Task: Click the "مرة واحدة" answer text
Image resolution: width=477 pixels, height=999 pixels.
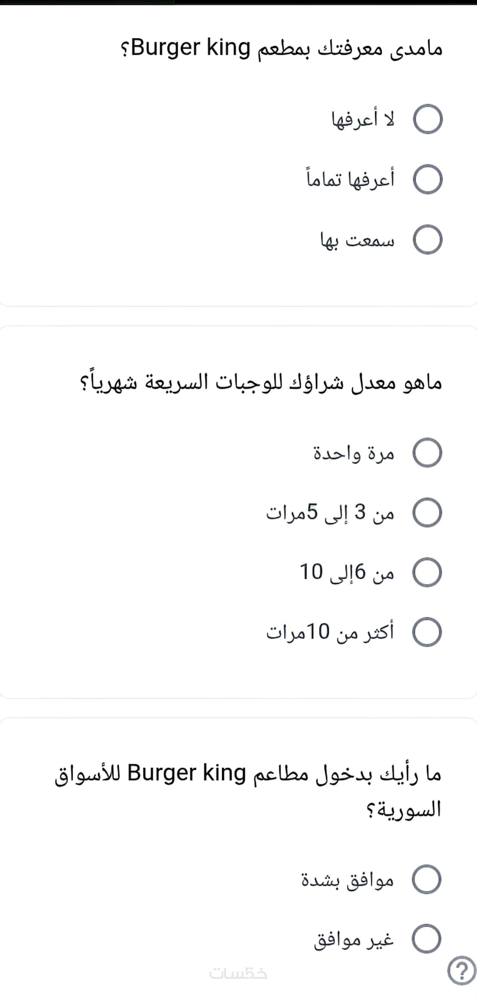Action: [x=354, y=453]
